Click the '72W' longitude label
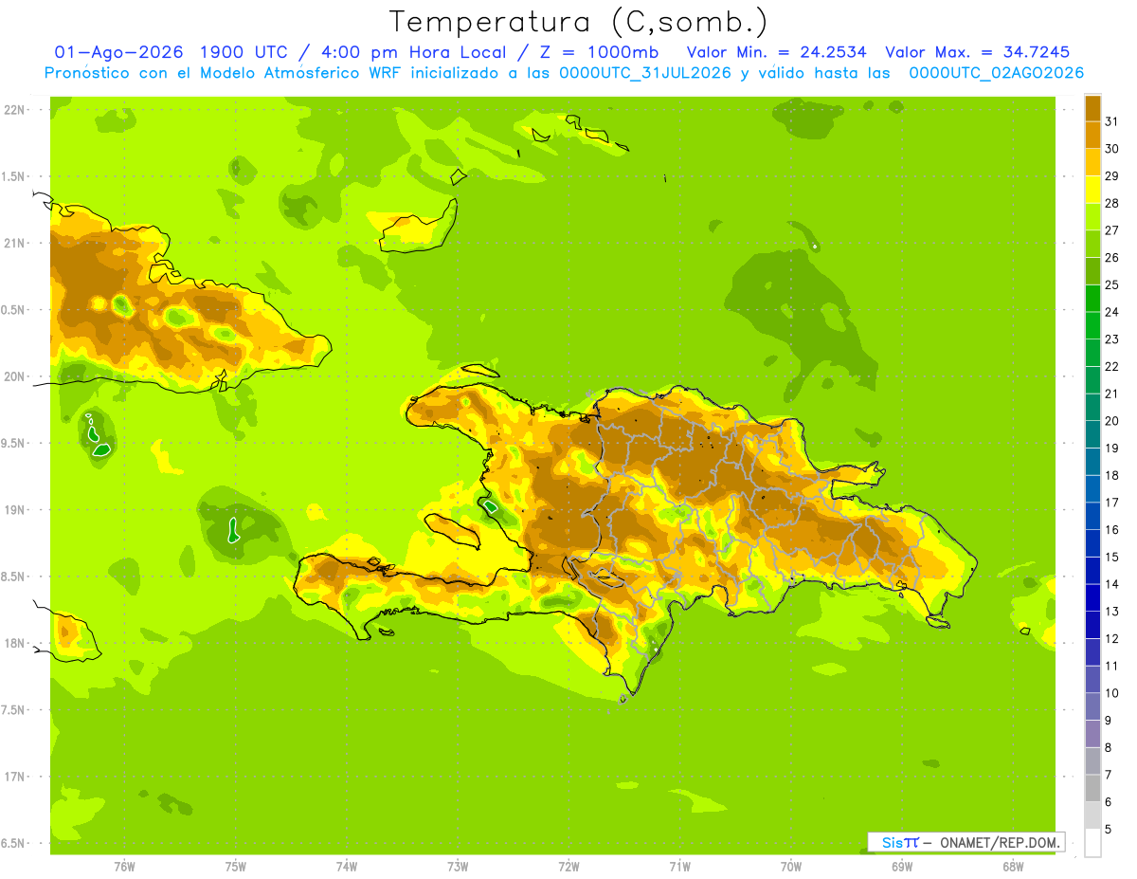 point(568,868)
